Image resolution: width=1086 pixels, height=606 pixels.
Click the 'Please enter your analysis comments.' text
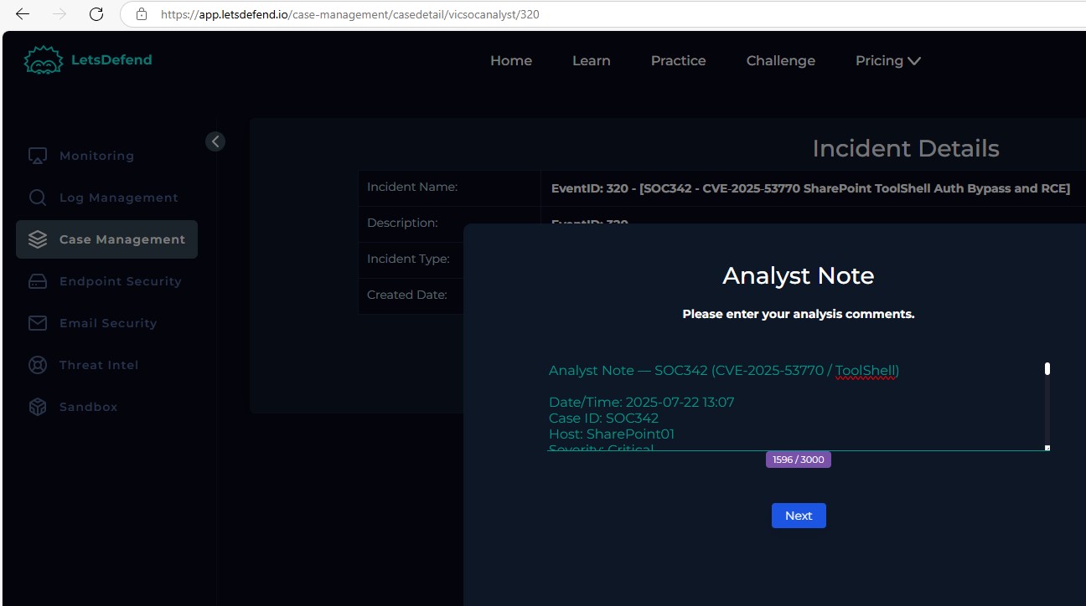(x=799, y=315)
